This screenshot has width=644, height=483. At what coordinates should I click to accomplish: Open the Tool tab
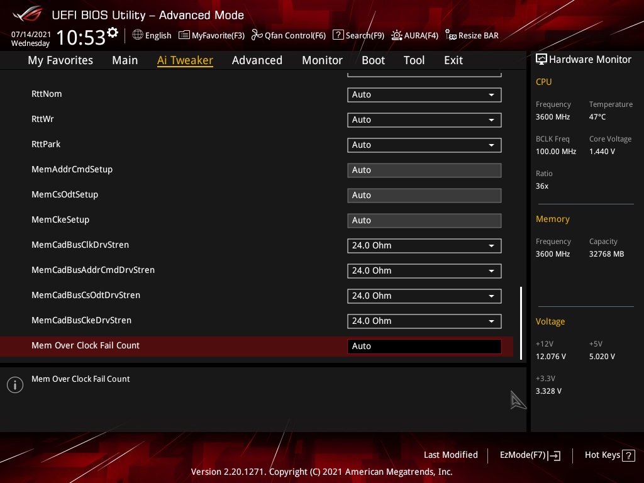(x=414, y=60)
